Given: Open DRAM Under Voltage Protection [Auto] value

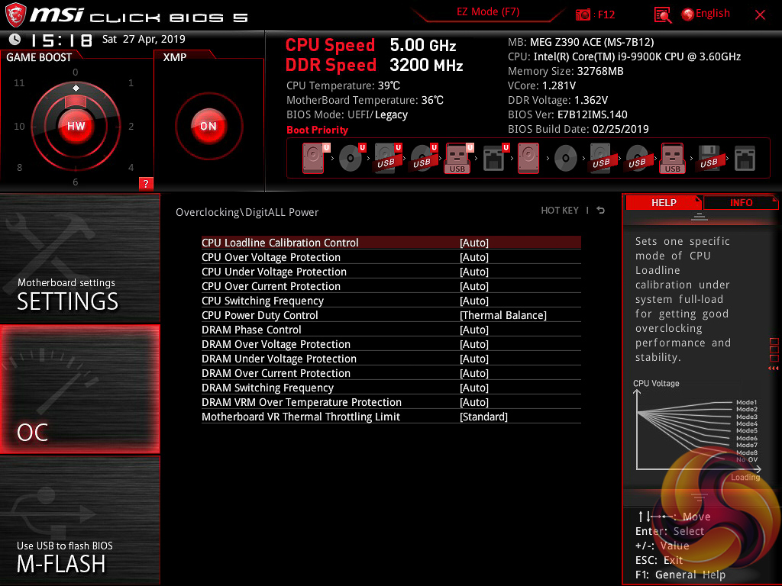Looking at the screenshot, I should tap(473, 359).
